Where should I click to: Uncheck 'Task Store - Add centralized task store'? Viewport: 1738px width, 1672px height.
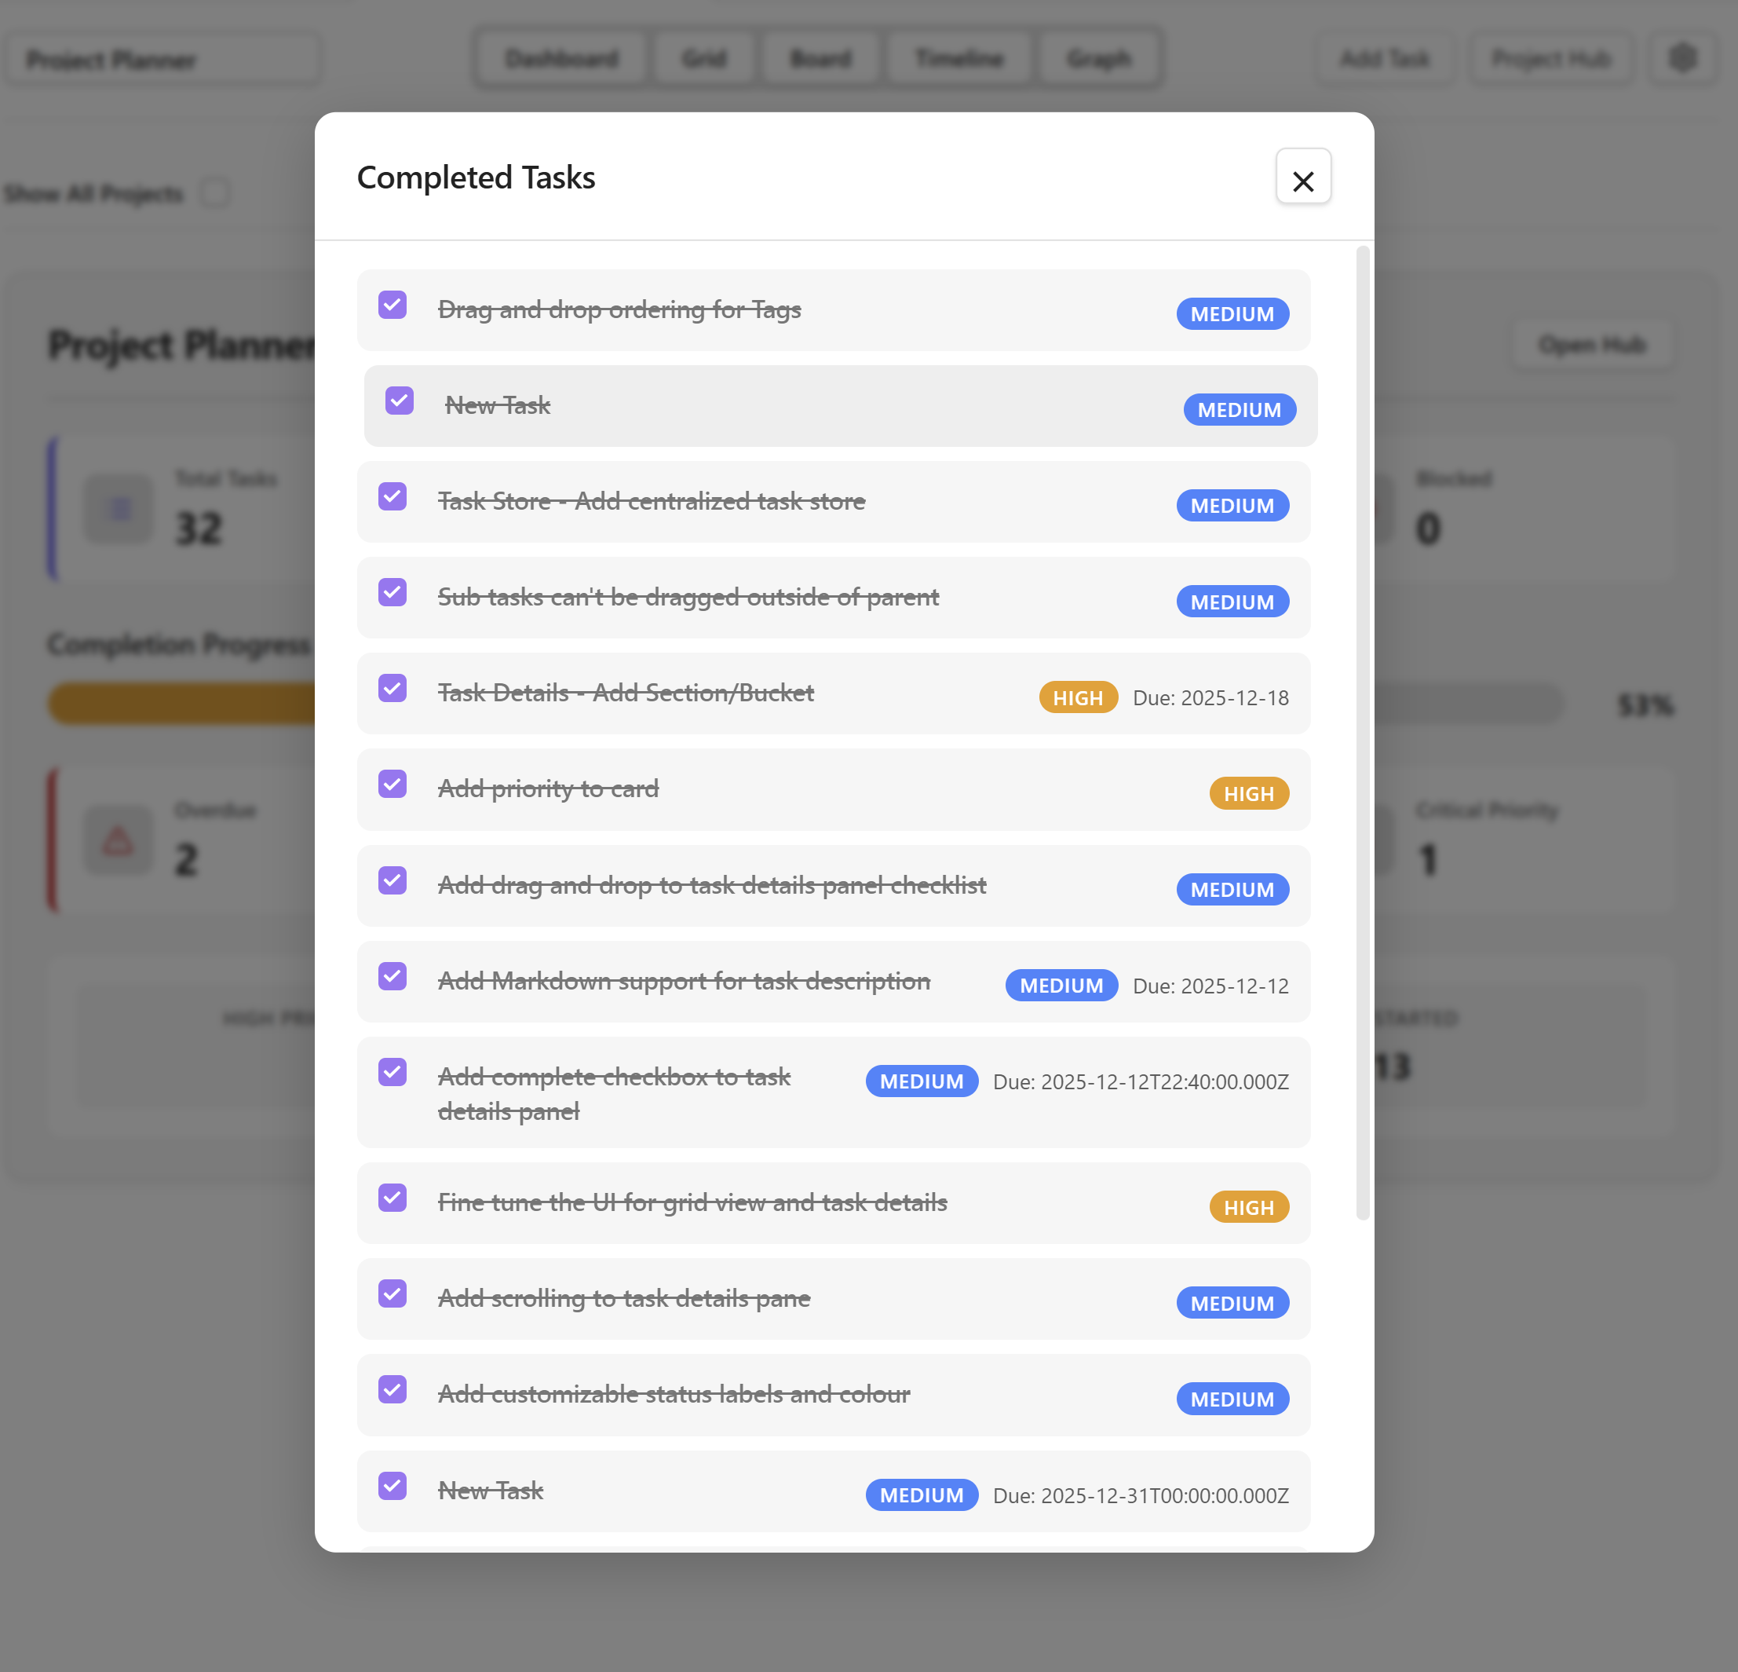point(392,496)
